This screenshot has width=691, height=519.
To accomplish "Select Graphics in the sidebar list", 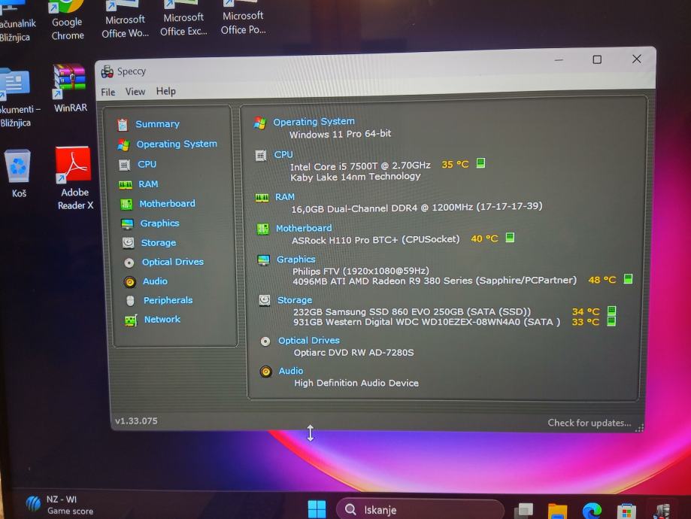I will tap(159, 223).
